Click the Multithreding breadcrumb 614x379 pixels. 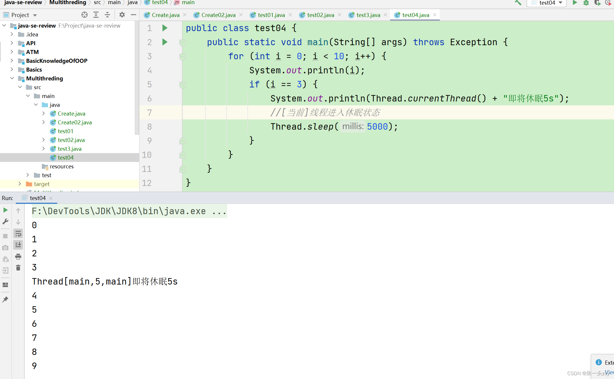tap(68, 3)
